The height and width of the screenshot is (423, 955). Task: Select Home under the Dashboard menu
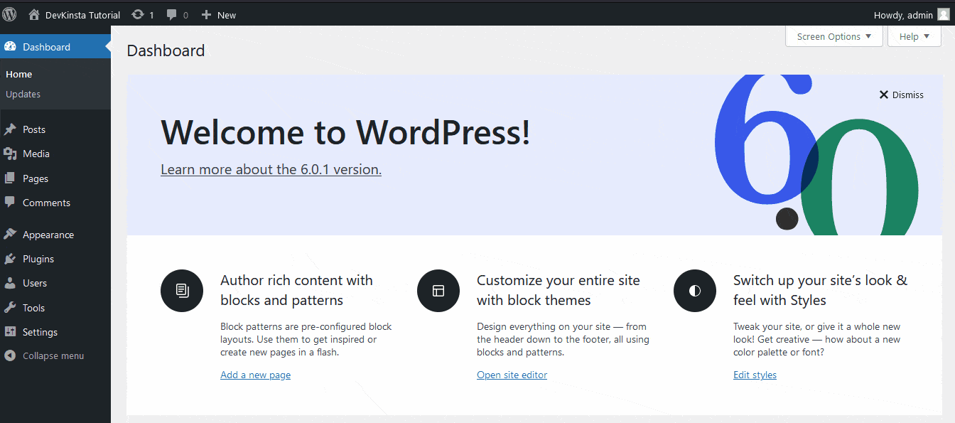(x=18, y=73)
